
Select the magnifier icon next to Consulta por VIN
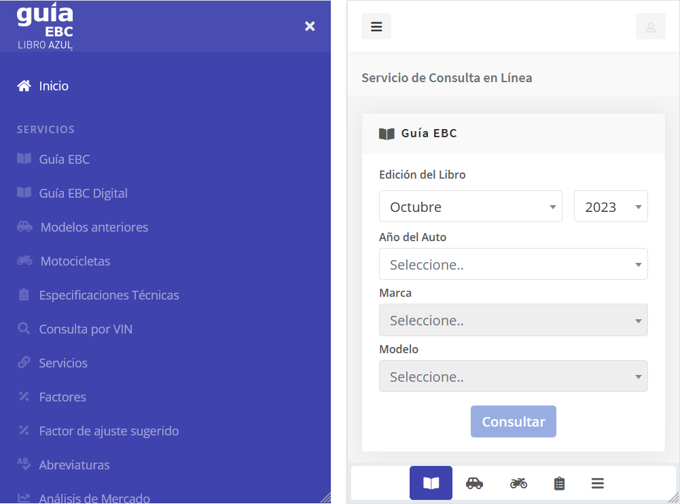[x=25, y=329]
